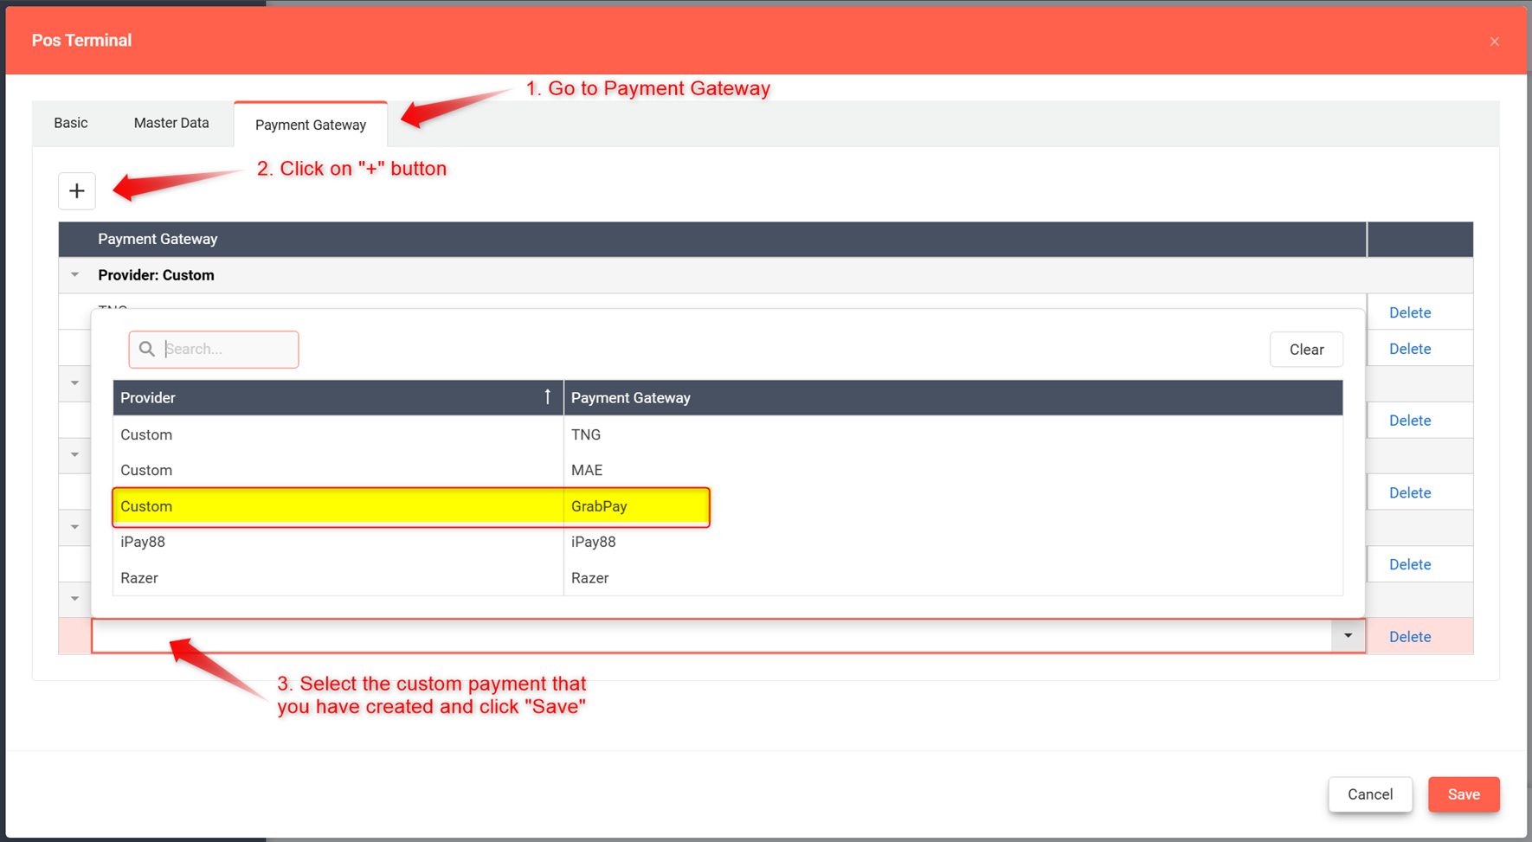Click the empty payment gateway combo box field

point(711,636)
